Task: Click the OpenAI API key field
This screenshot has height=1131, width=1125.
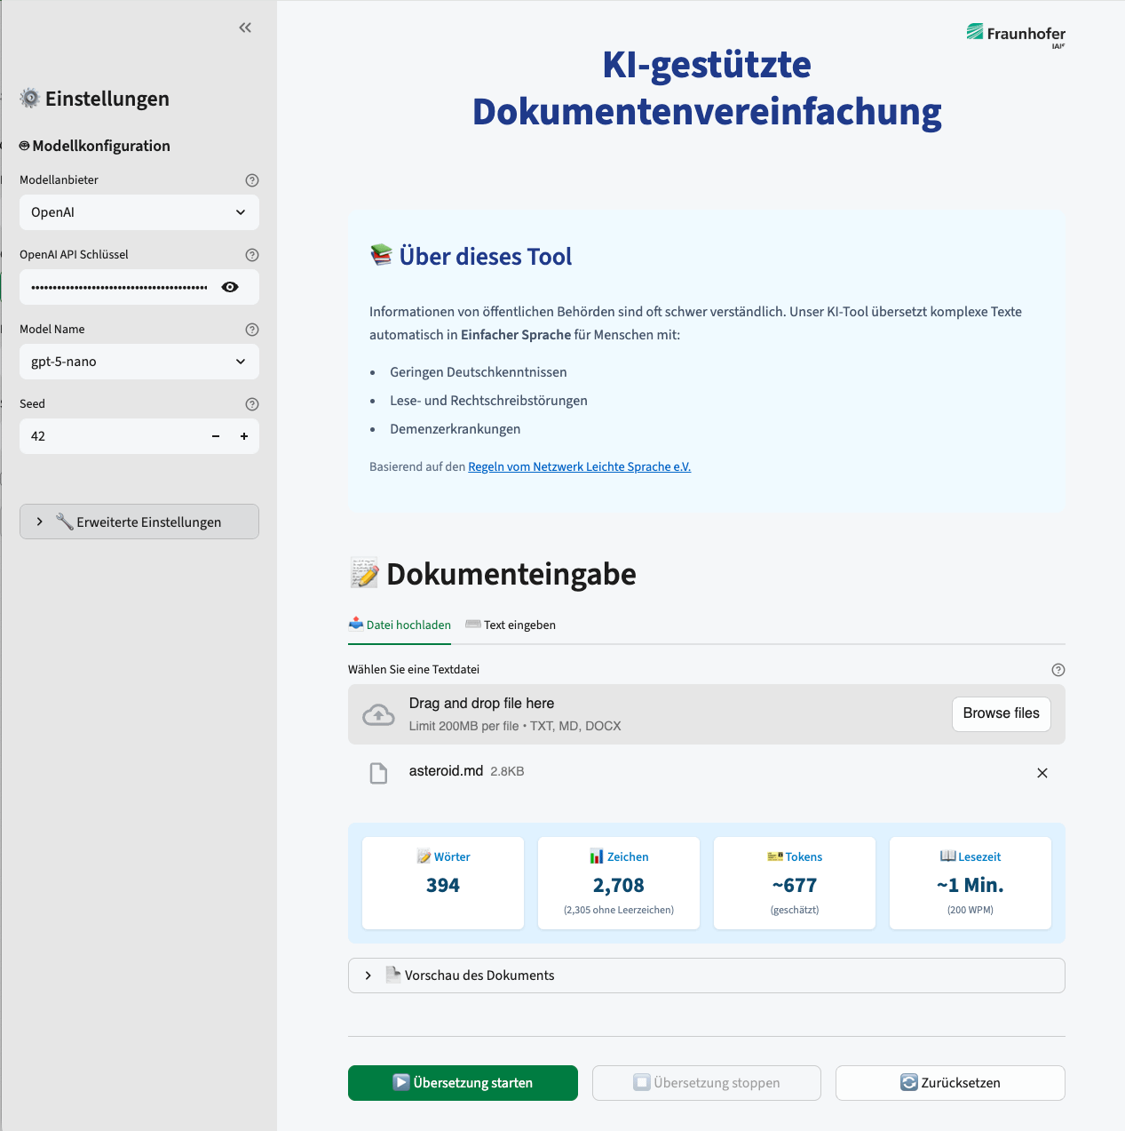Action: point(119,287)
